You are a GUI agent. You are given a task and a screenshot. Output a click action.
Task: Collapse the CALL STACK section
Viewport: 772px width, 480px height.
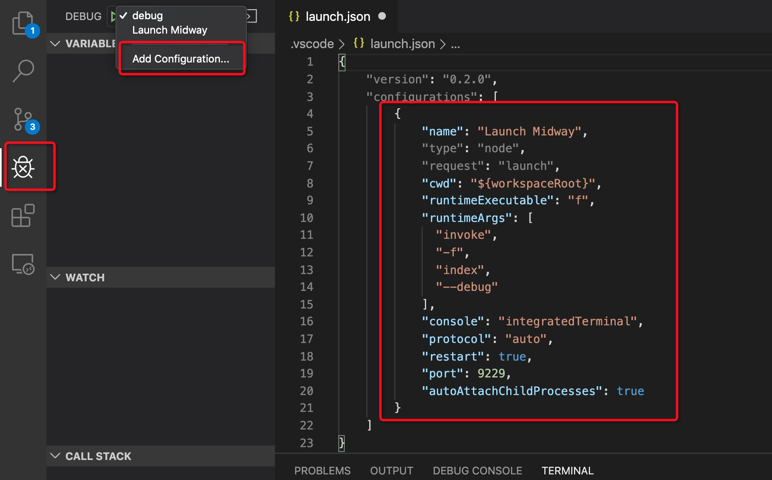55,456
